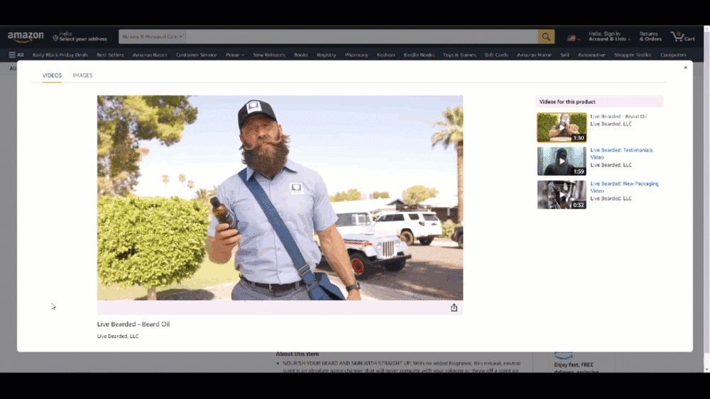Image resolution: width=710 pixels, height=399 pixels.
Task: Open Live Bearded - Beard Oil video title
Action: click(x=618, y=117)
